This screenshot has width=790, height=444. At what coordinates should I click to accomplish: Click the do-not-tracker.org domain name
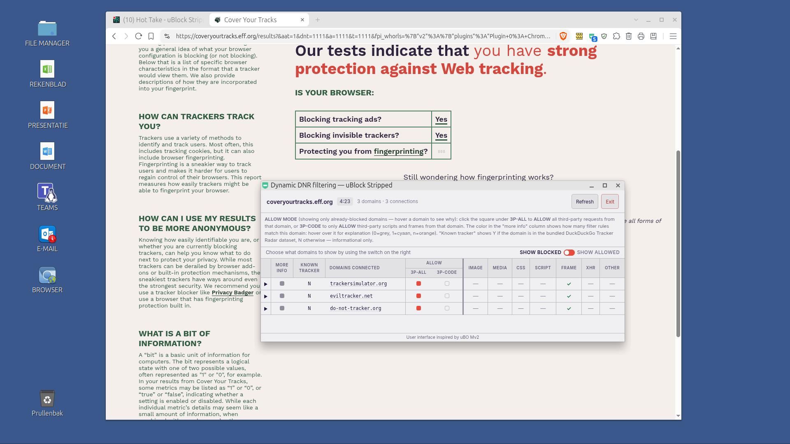coord(355,308)
